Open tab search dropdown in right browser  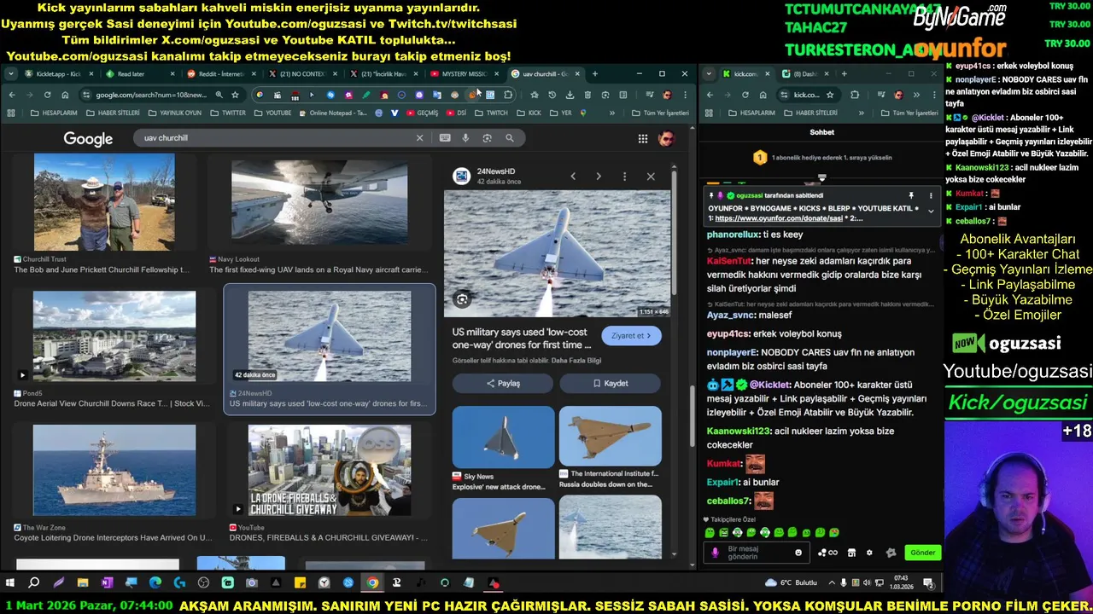(709, 74)
